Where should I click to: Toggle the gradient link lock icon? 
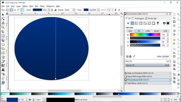pos(52,10)
